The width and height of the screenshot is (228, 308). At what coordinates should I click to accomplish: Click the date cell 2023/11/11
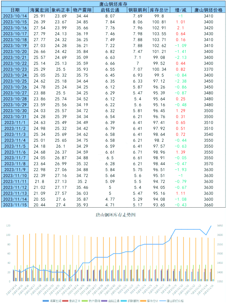(15, 182)
